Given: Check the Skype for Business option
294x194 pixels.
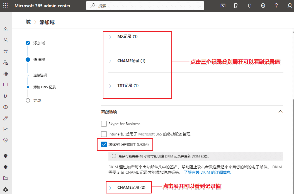Looking at the screenshot, I should (104, 124).
